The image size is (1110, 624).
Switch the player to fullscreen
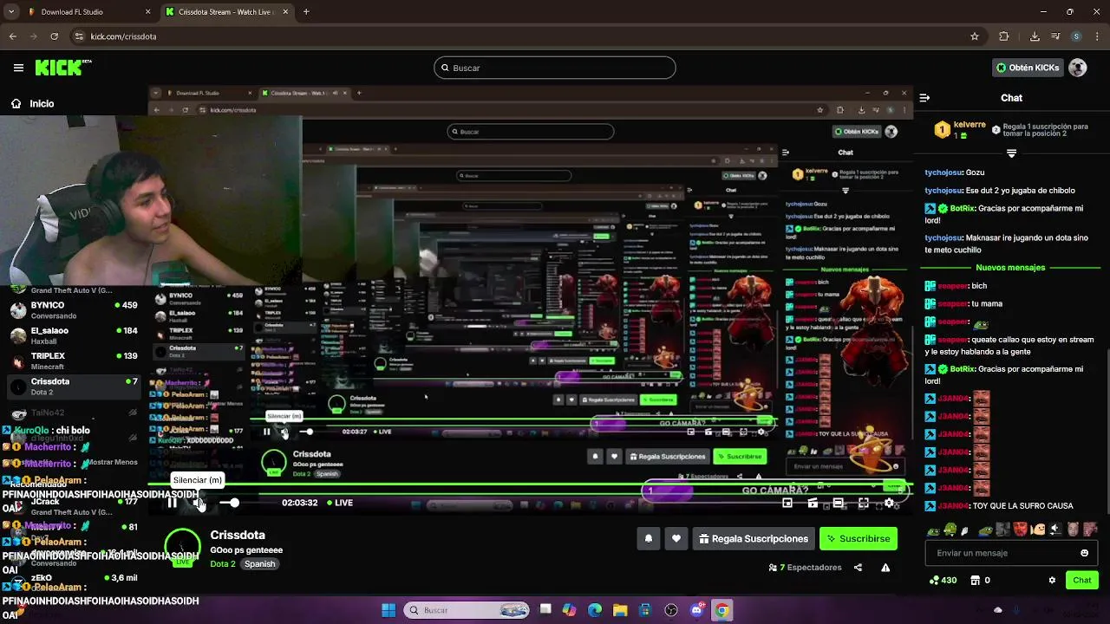pos(864,503)
